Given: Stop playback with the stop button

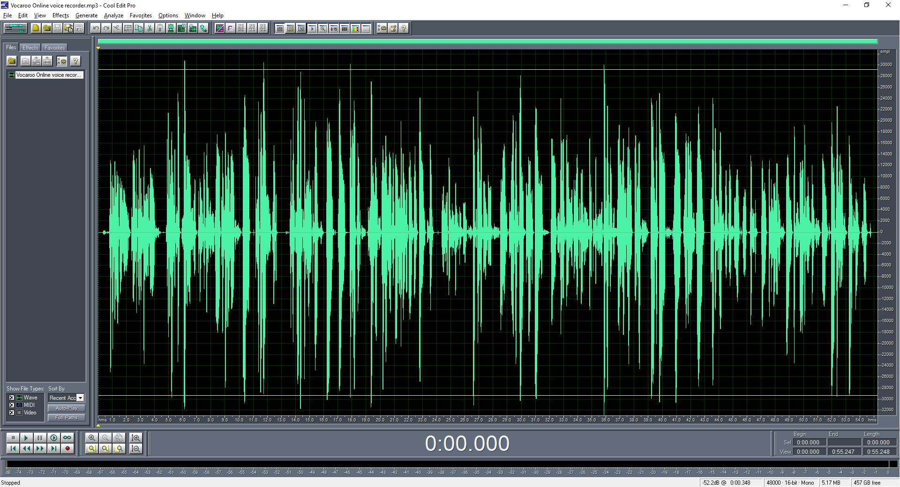Looking at the screenshot, I should [x=13, y=438].
